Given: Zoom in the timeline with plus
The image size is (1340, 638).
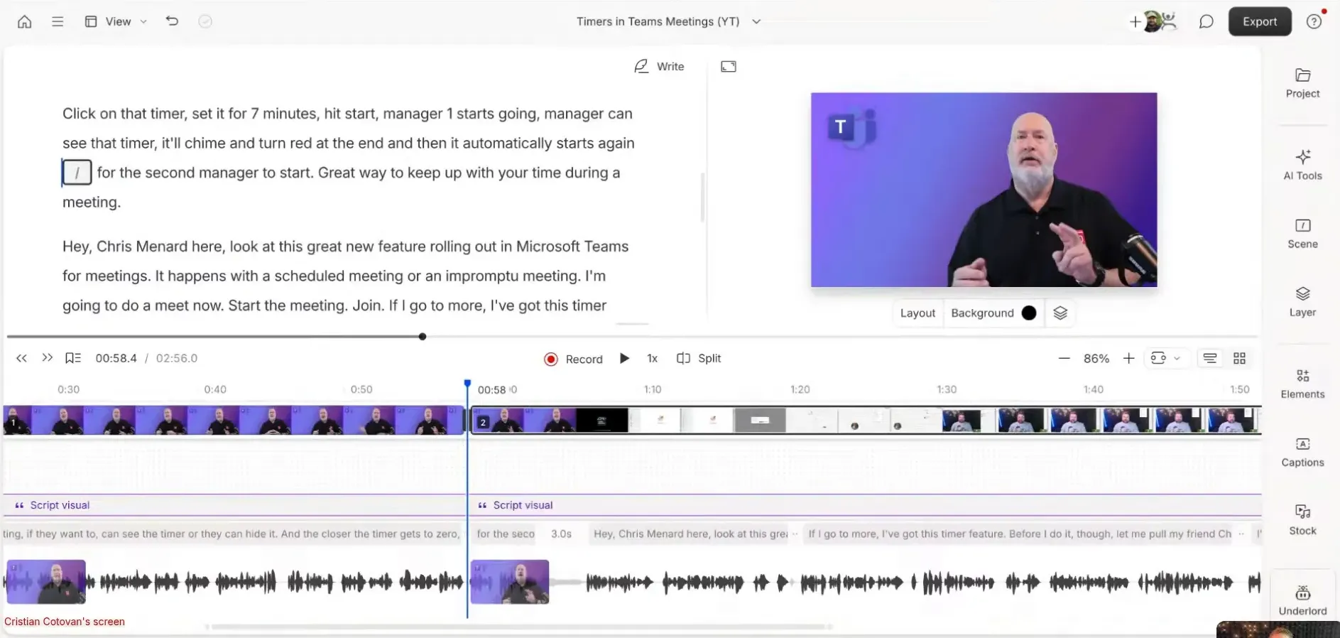Looking at the screenshot, I should (1128, 359).
